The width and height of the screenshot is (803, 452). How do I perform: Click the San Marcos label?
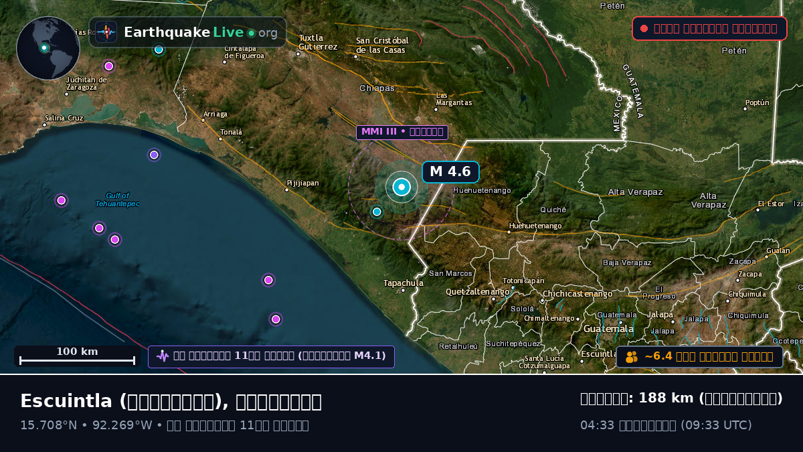point(450,273)
